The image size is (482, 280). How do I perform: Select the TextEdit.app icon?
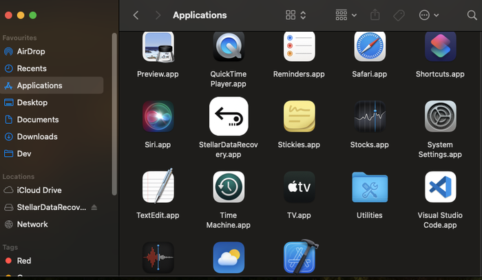click(158, 186)
